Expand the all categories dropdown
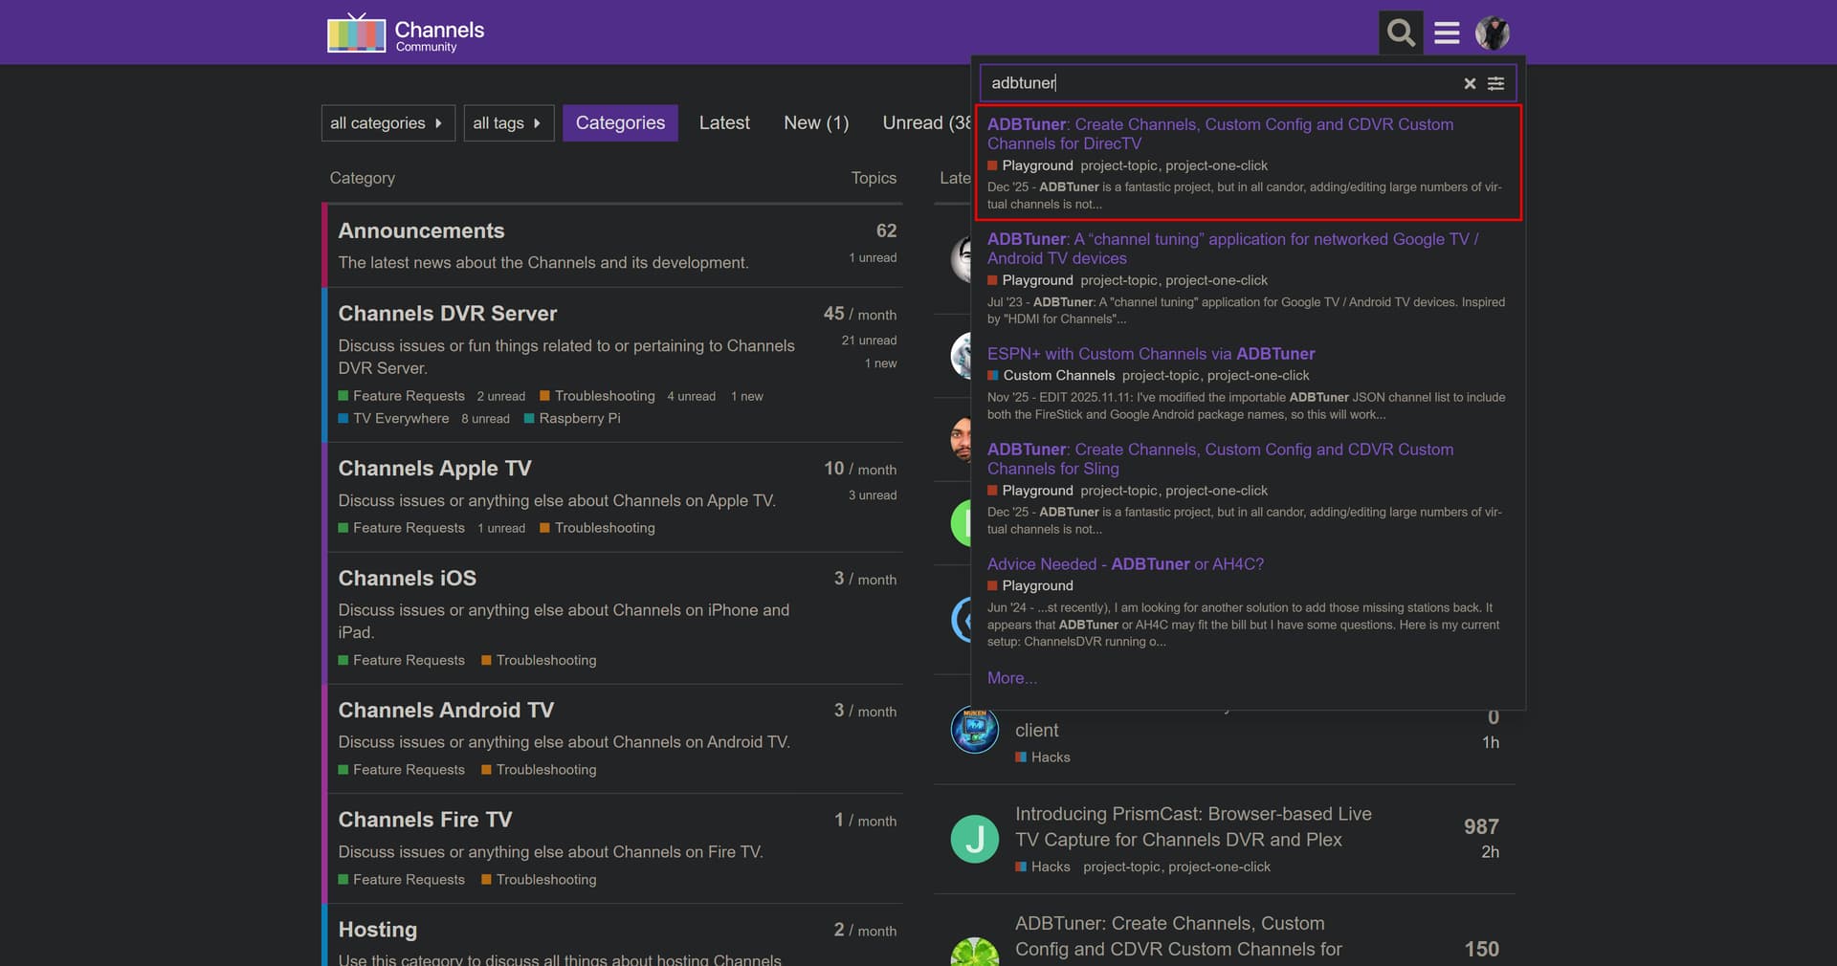Screen dimensions: 1837x966 [387, 123]
